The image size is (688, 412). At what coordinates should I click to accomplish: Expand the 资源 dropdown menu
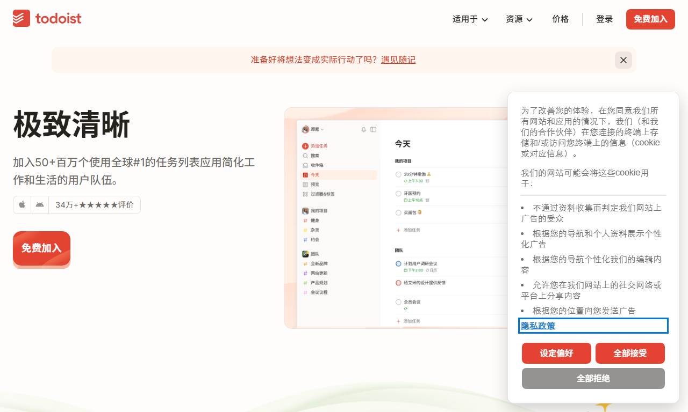[x=519, y=19]
